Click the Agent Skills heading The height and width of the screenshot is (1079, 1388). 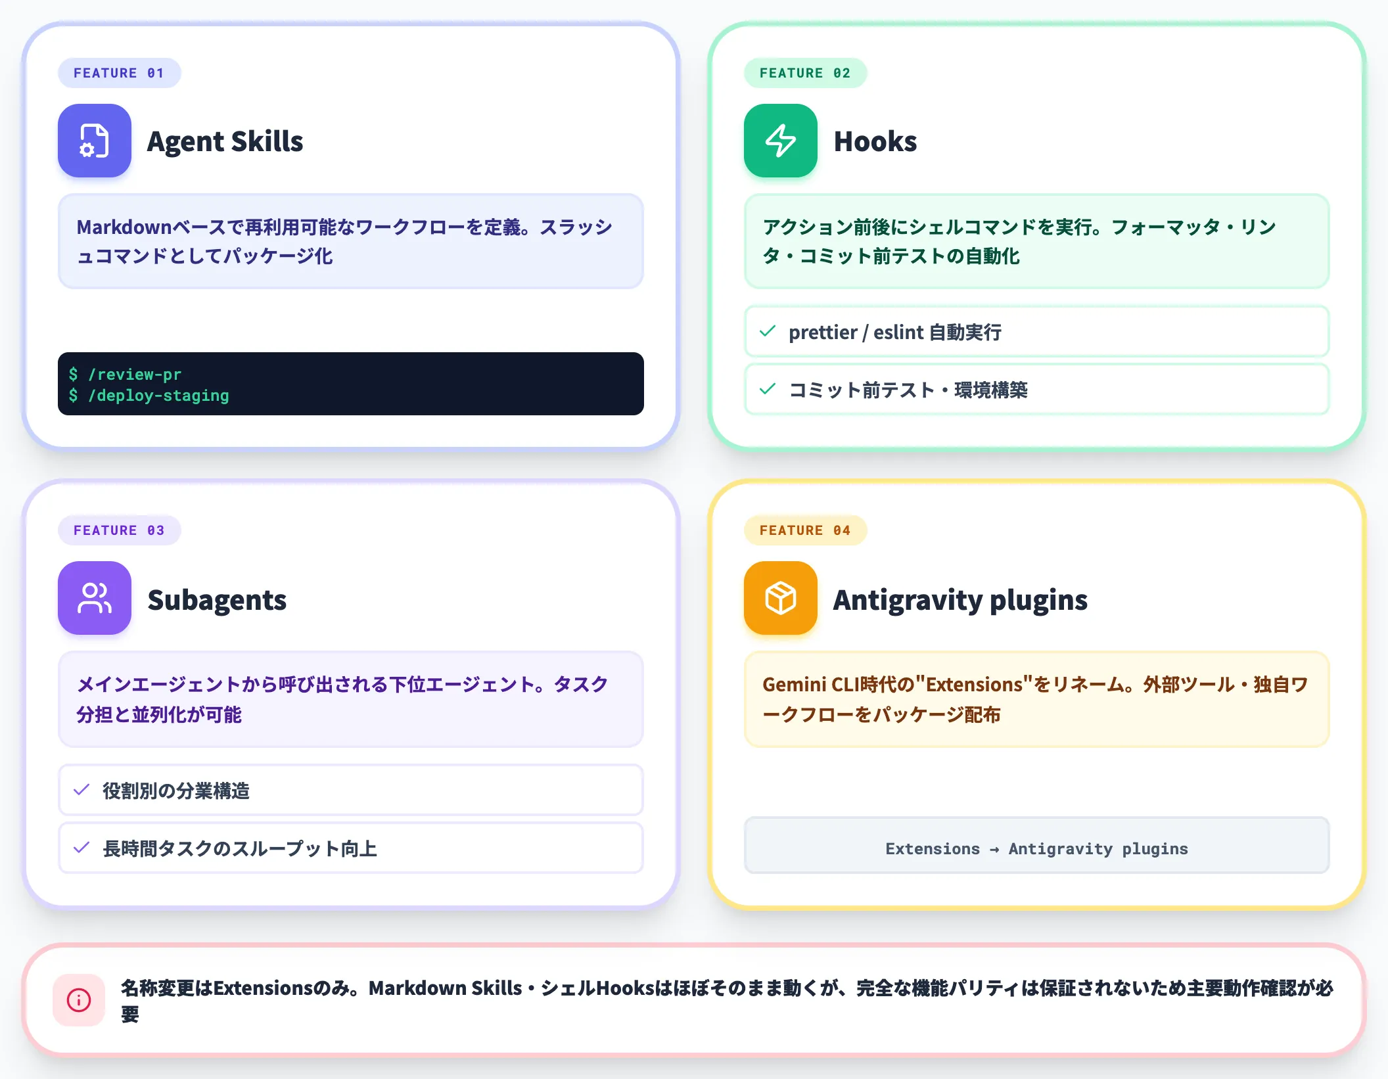point(225,141)
